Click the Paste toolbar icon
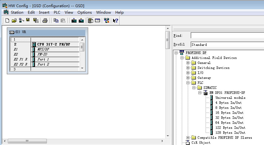This screenshot has height=145, width=264. click(x=63, y=21)
